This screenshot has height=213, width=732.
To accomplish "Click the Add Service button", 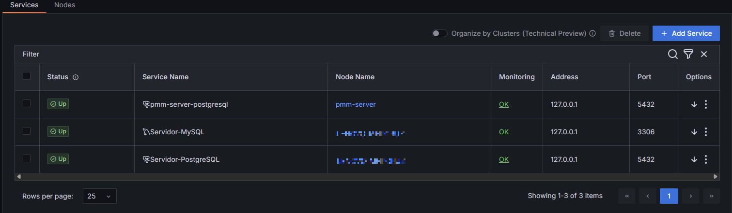I will click(686, 33).
